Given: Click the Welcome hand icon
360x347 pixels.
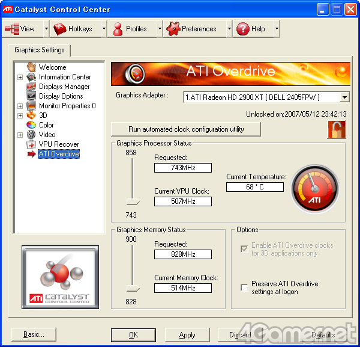Looking at the screenshot, I should pyautogui.click(x=31, y=67).
